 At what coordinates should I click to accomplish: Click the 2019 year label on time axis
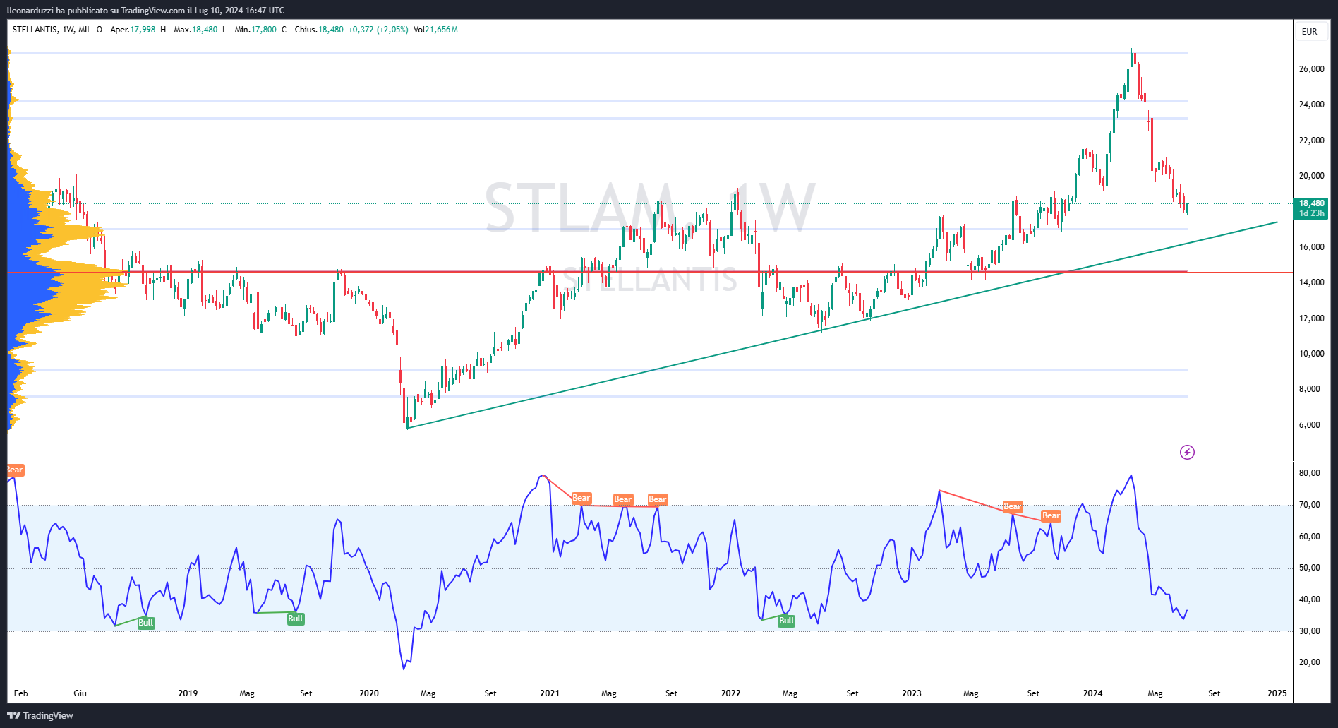tap(188, 693)
